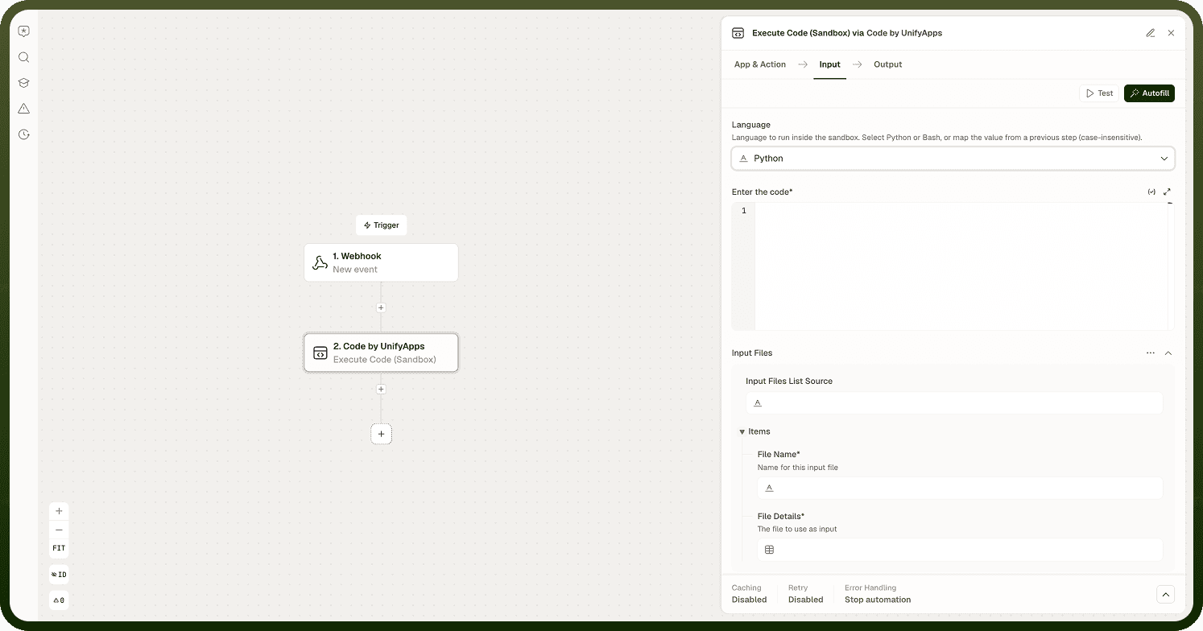Switch to the Output tab

click(888, 64)
